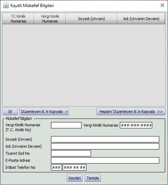The width and height of the screenshot is (168, 185).
Task: Click the masked Vergi Kimlik Numarası field
Action: 136,125
